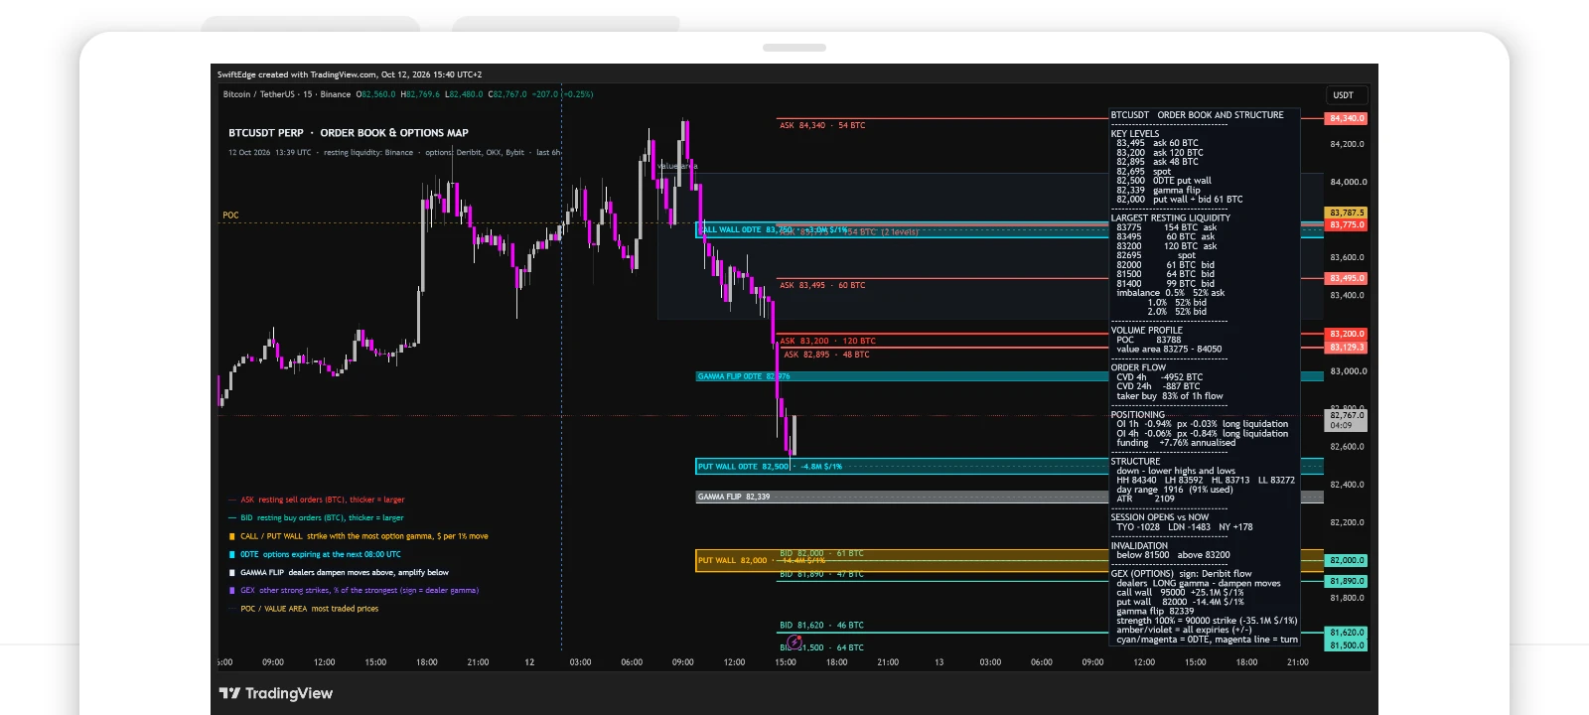The image size is (1589, 715).
Task: Select the gray GAMMA FLIP 82,339 label
Action: [x=734, y=497]
